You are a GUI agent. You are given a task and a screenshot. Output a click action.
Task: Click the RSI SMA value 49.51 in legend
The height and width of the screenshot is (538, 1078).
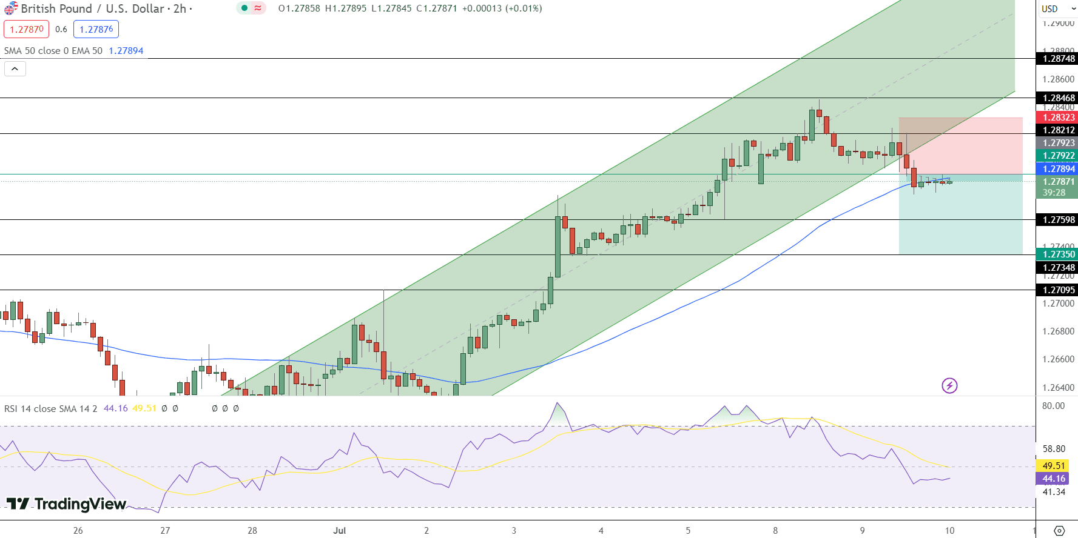[144, 409]
